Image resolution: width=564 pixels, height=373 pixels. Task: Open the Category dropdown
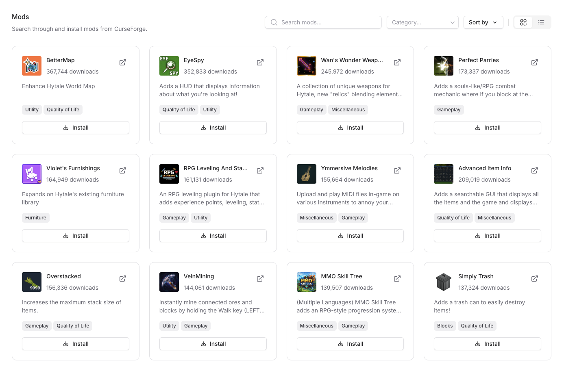point(422,22)
